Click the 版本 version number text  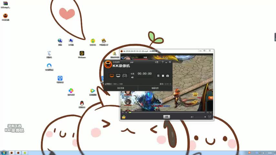(165, 84)
